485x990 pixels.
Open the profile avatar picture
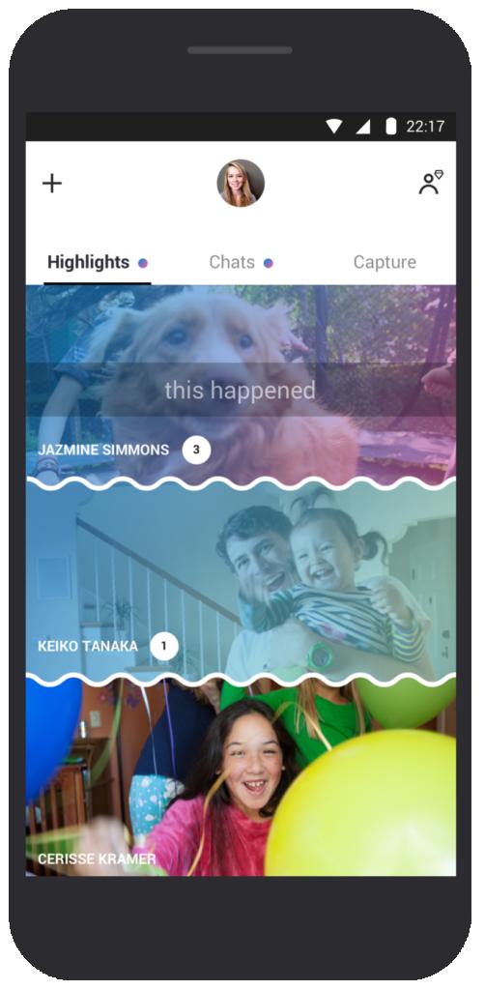(x=241, y=183)
